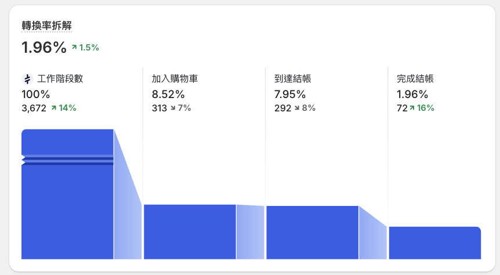Click the truncated-scale icon beside 工作階段數

click(x=27, y=79)
